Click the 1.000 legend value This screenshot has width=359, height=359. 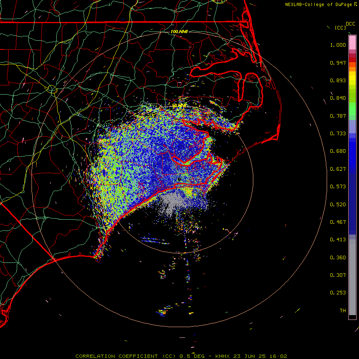(338, 45)
